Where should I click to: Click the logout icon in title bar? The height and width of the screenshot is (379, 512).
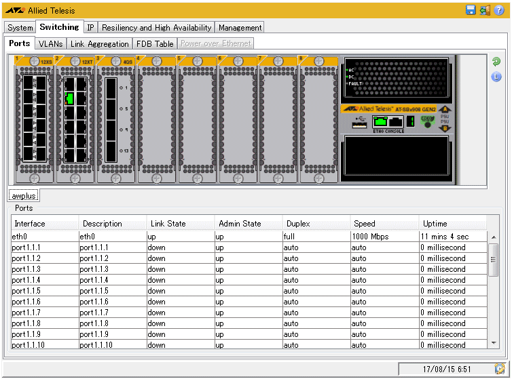pos(485,10)
